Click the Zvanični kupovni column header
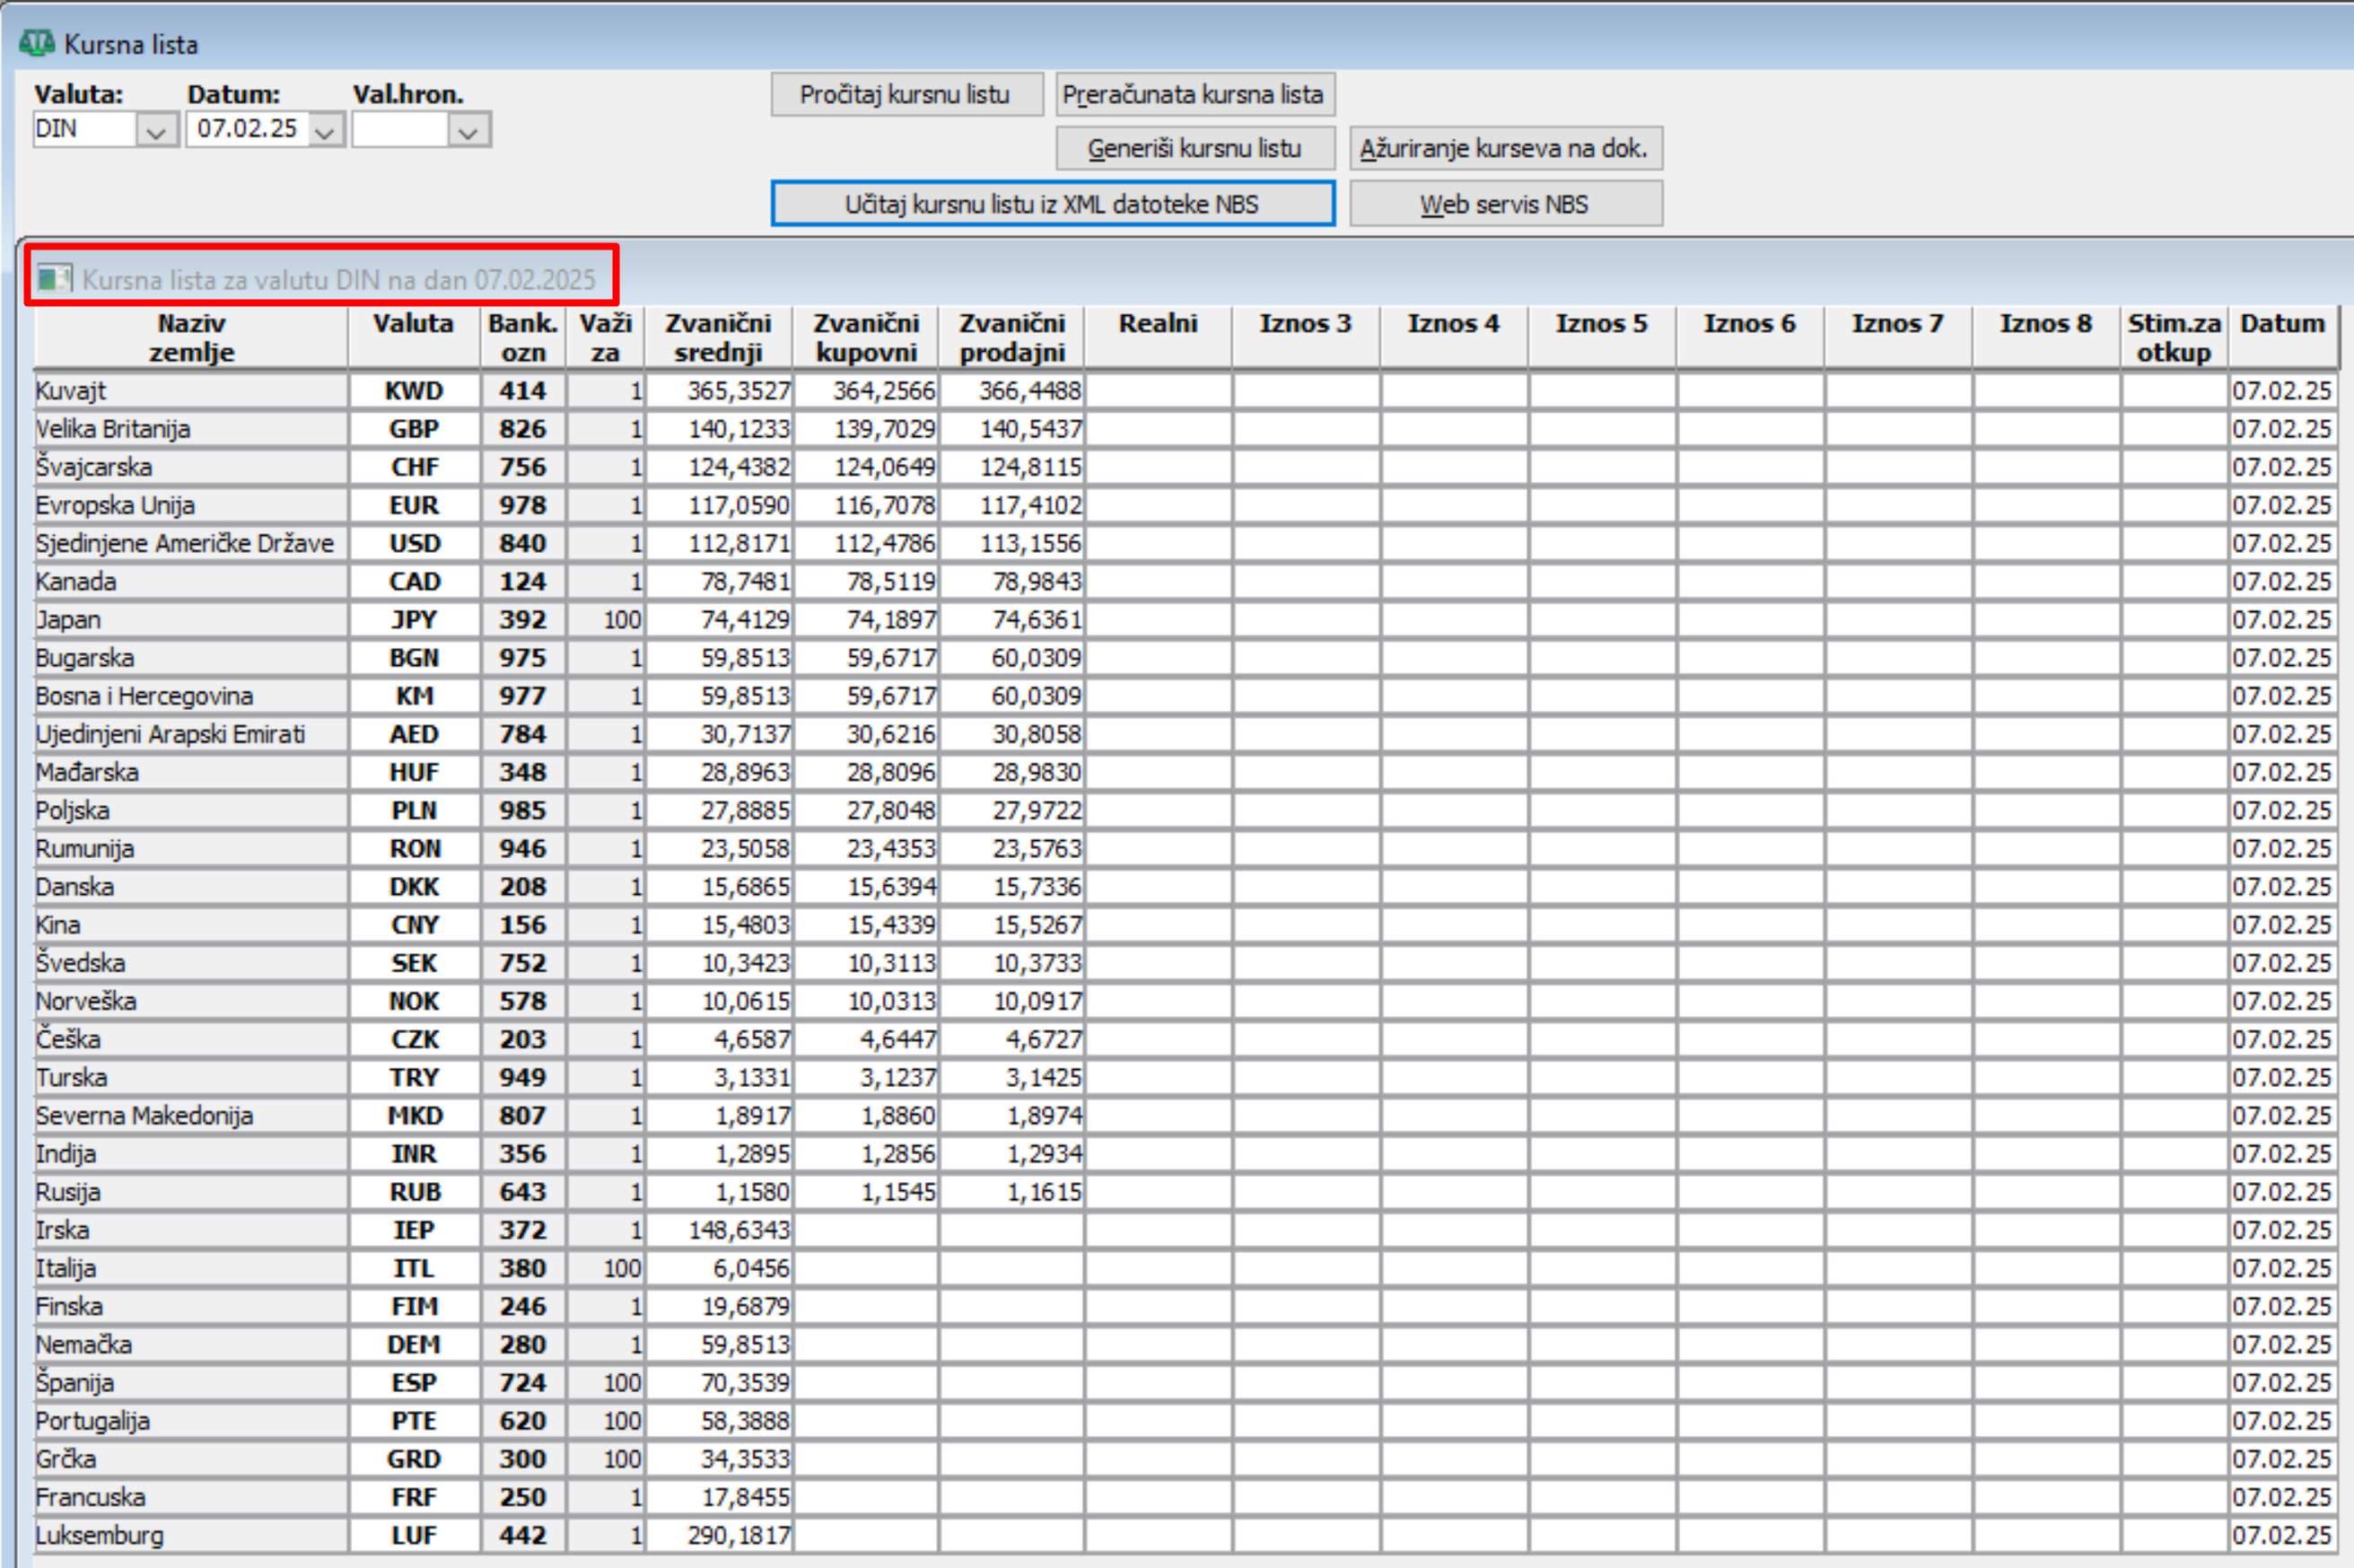Viewport: 2354px width, 1568px height. point(866,338)
